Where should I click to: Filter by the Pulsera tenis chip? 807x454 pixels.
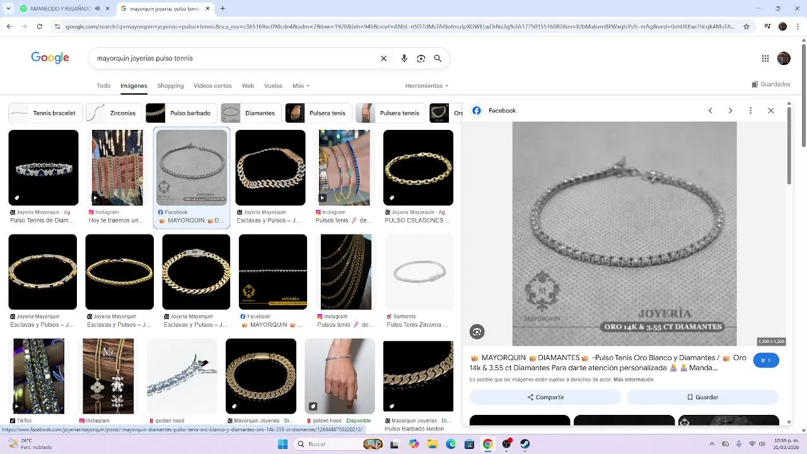(318, 113)
